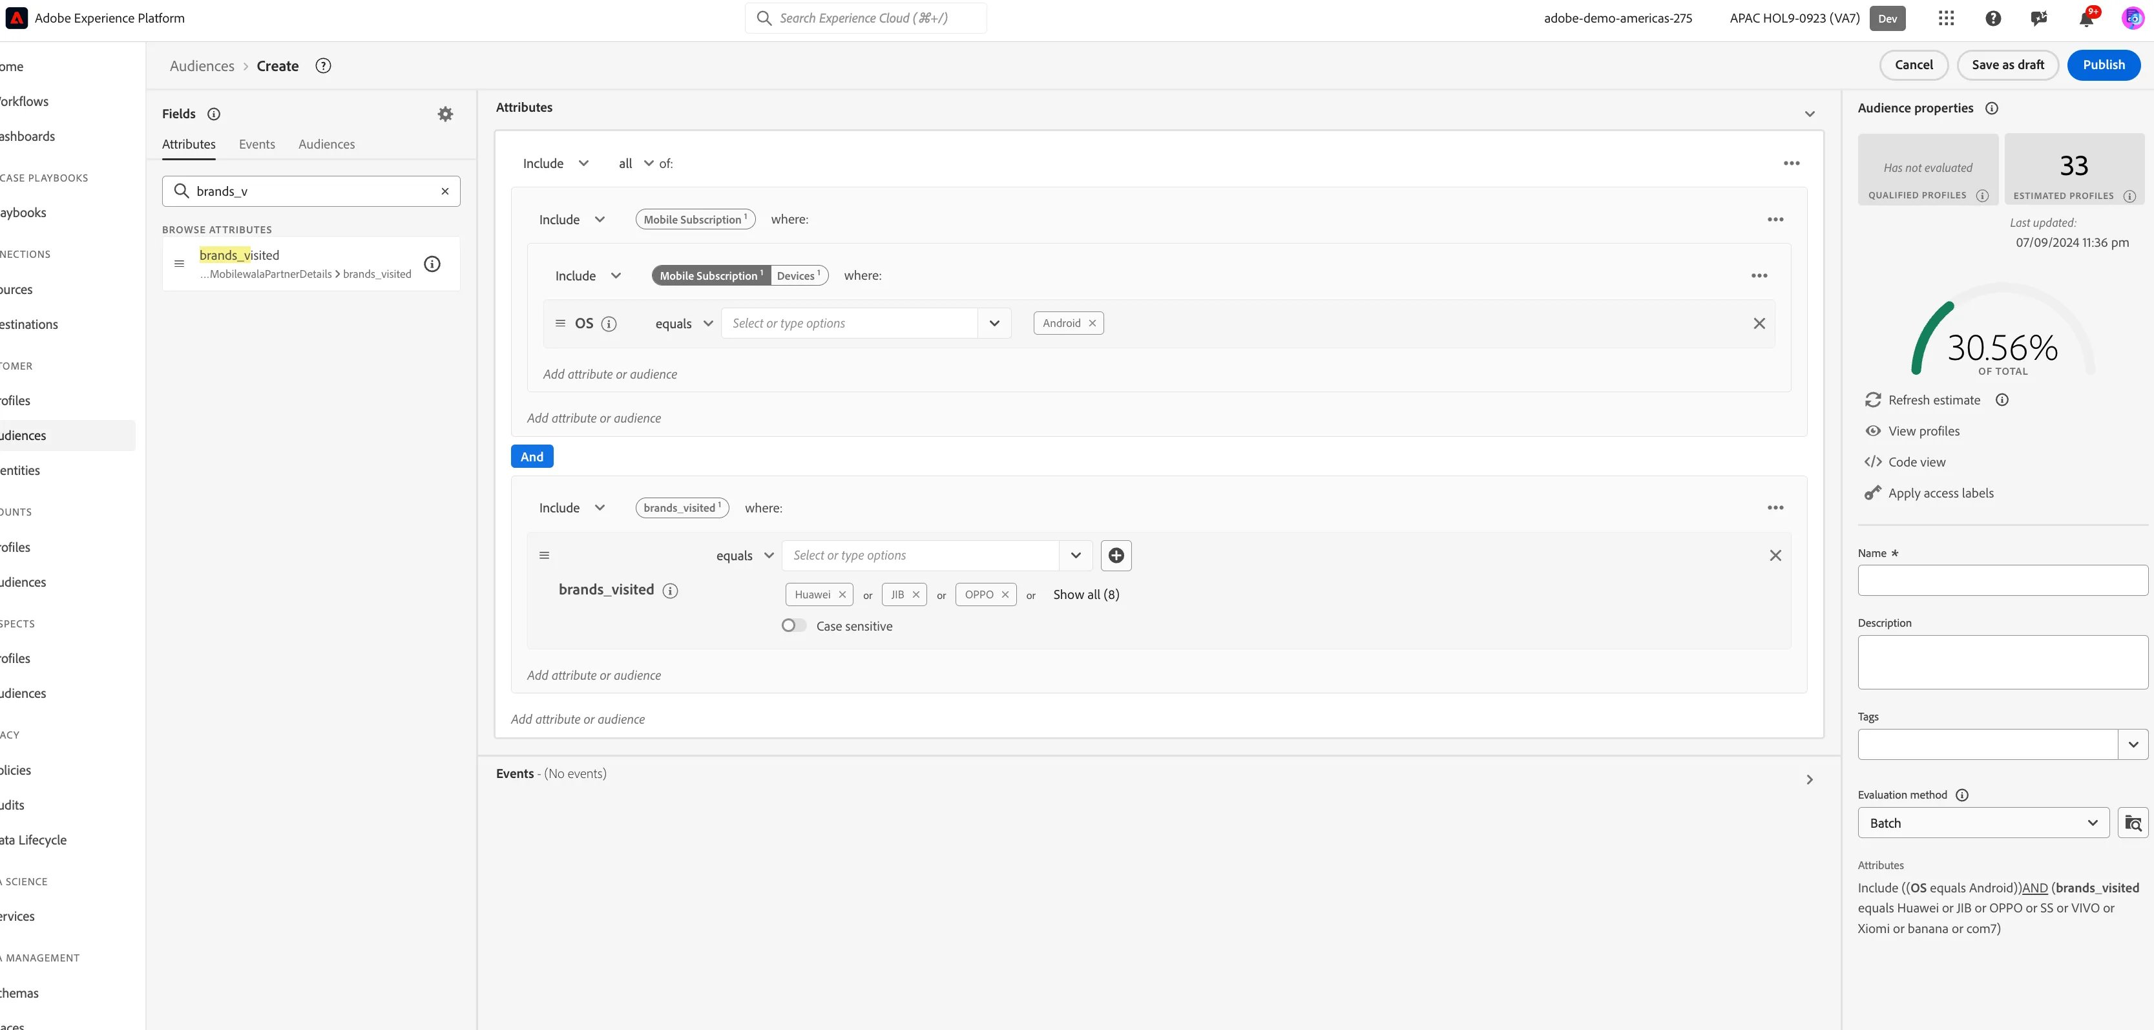Open more options for brands_visited container
This screenshot has width=2154, height=1030.
pos(1775,509)
